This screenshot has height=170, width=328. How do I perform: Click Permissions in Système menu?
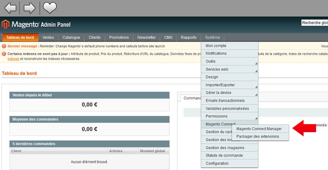click(x=229, y=116)
